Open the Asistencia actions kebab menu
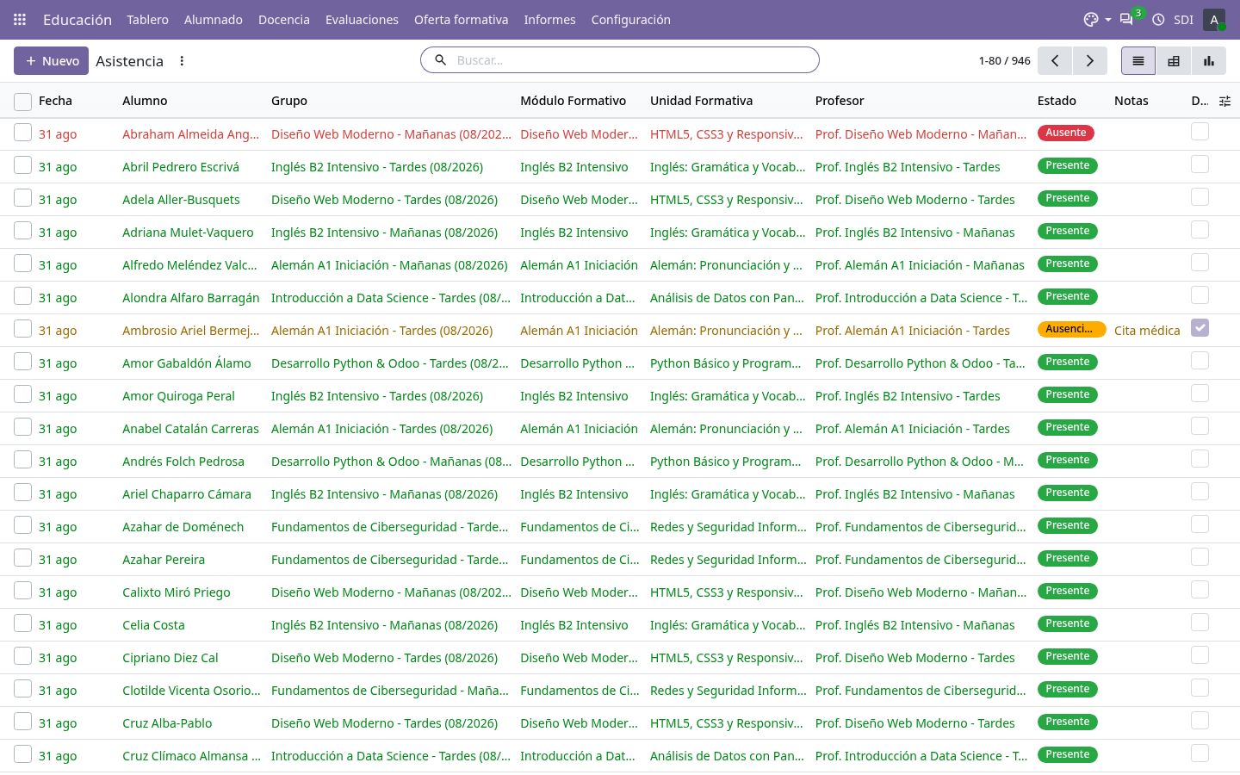Screen dimensions: 1240x775 coord(182,61)
